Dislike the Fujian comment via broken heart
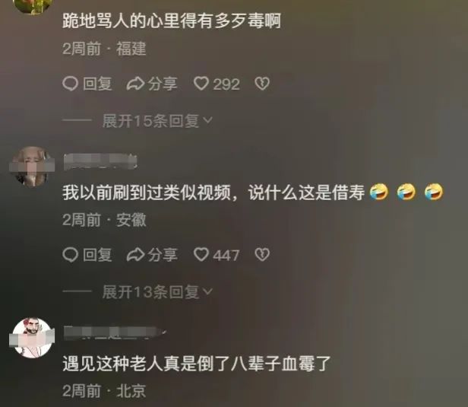The image size is (468, 407). [262, 84]
